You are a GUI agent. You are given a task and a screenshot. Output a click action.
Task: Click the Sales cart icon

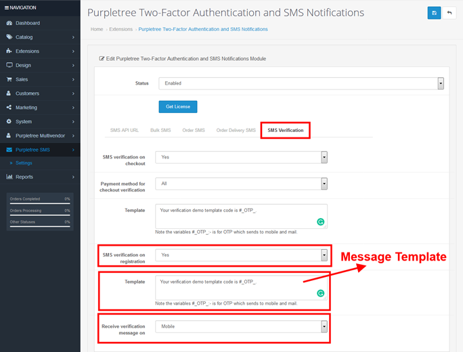pos(9,79)
